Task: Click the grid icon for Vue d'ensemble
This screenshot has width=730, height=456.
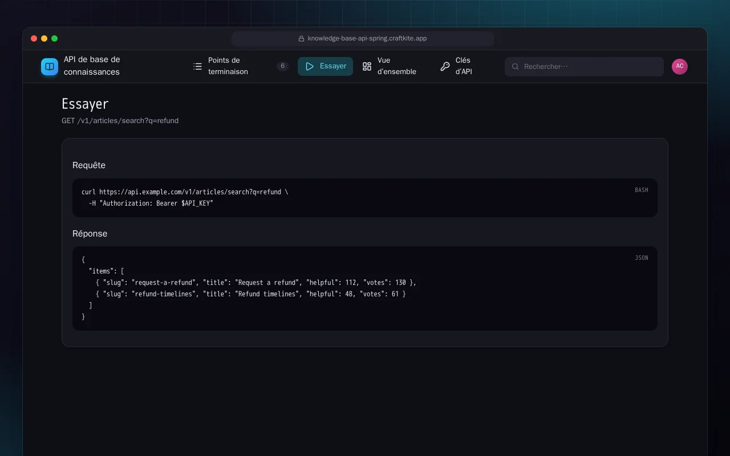Action: (367, 67)
